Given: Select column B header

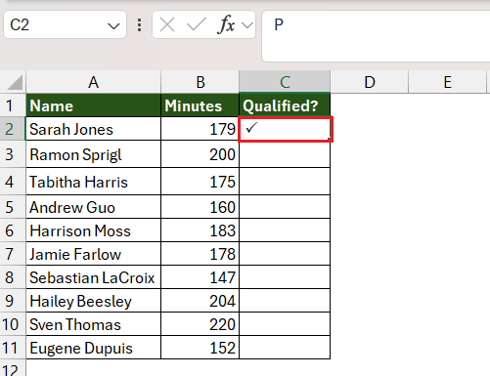Looking at the screenshot, I should point(200,82).
